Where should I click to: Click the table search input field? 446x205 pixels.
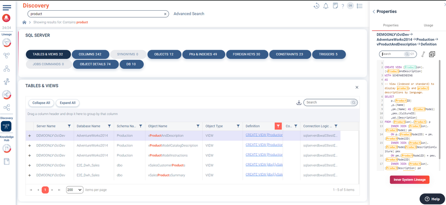point(328,103)
